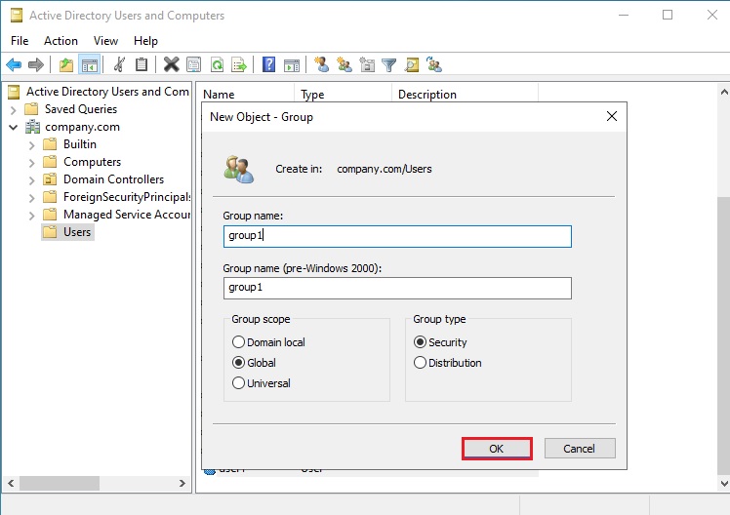Click the list pane vertical scrollbar thumb

coord(724,335)
